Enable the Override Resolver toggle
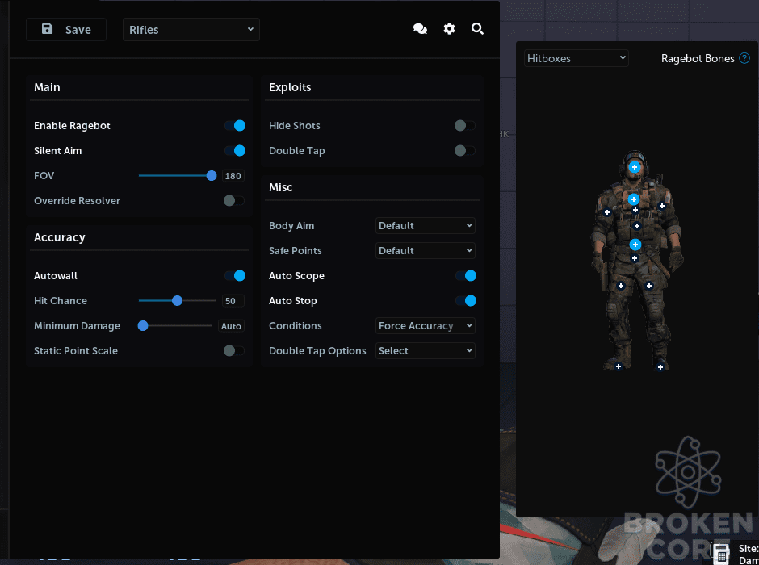759x565 pixels. pos(234,201)
